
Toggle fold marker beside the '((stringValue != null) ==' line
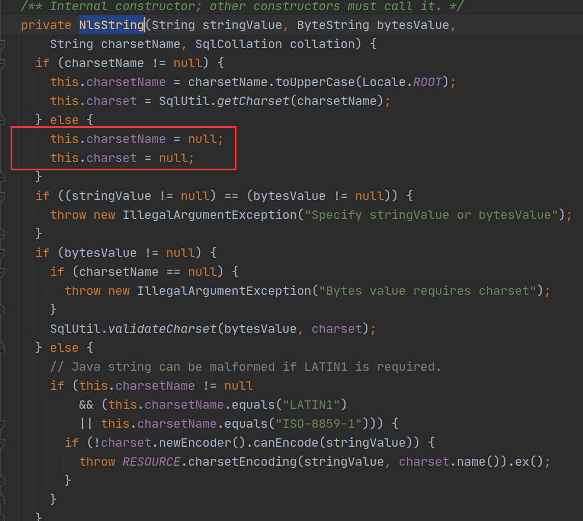click(2, 195)
